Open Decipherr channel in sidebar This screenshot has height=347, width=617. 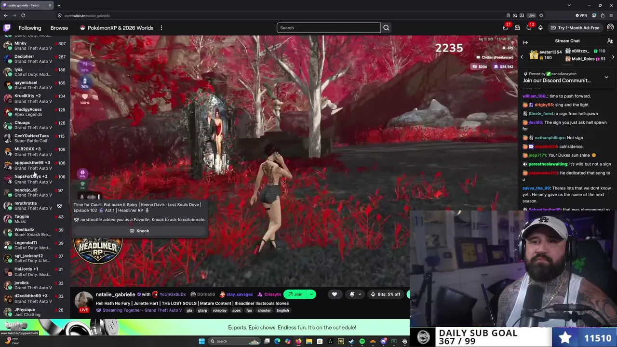point(35,59)
